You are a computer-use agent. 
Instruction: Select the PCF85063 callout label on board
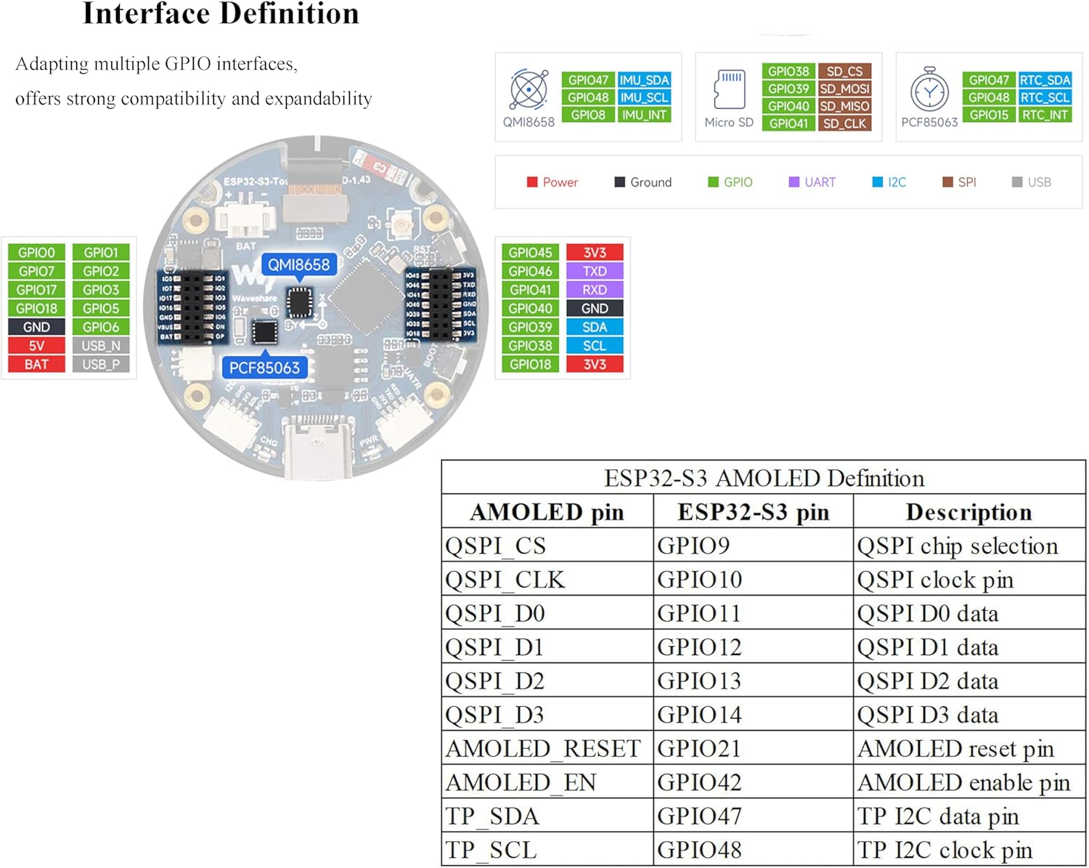coord(264,368)
